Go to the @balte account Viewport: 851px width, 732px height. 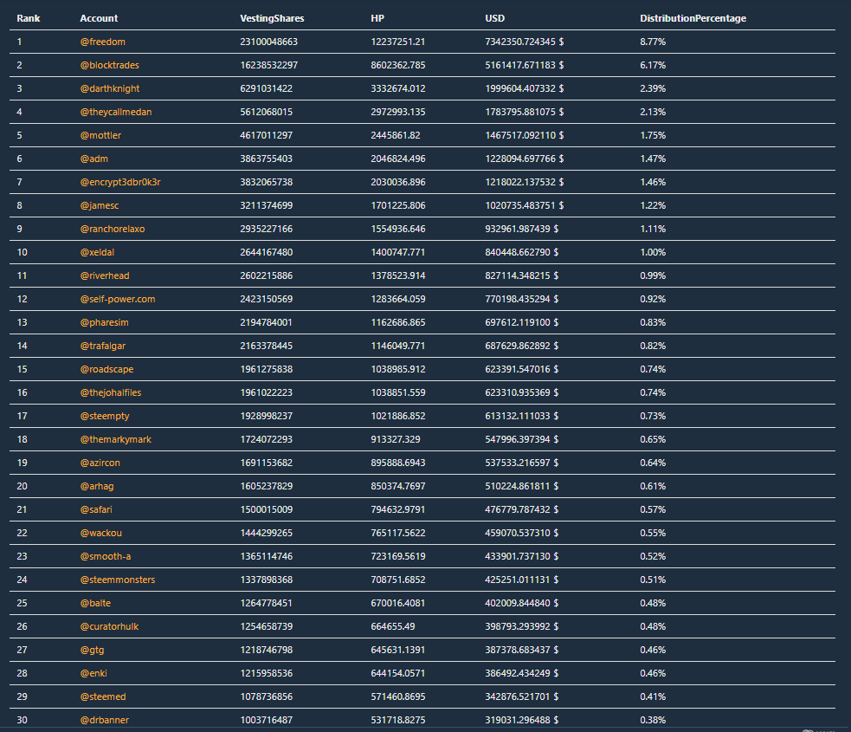pos(95,602)
